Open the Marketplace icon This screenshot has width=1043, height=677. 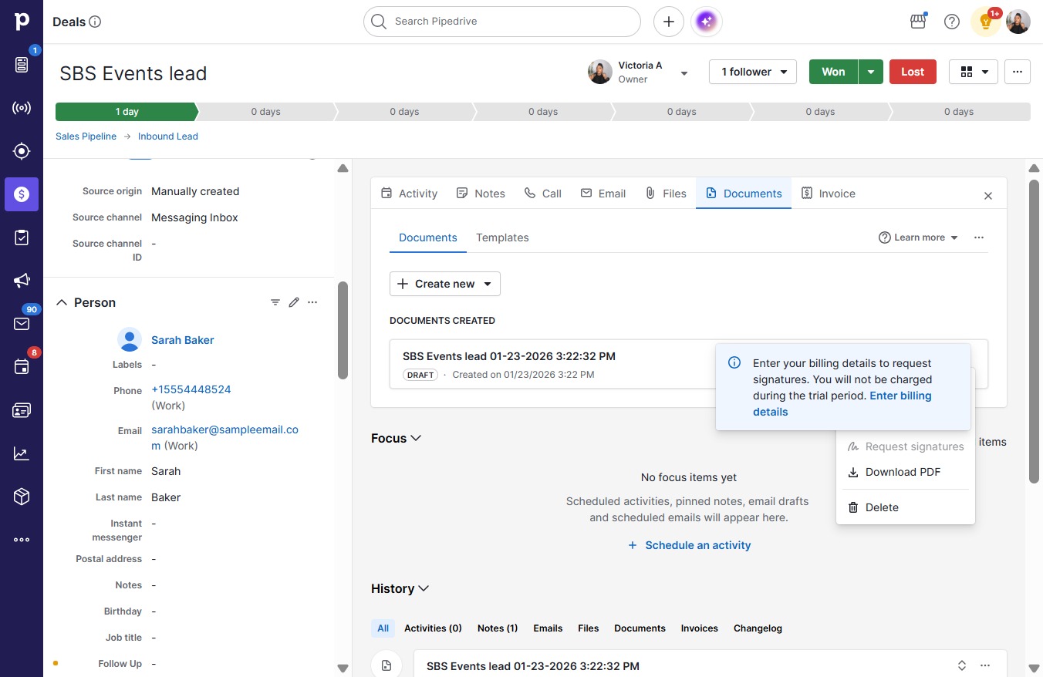[918, 22]
